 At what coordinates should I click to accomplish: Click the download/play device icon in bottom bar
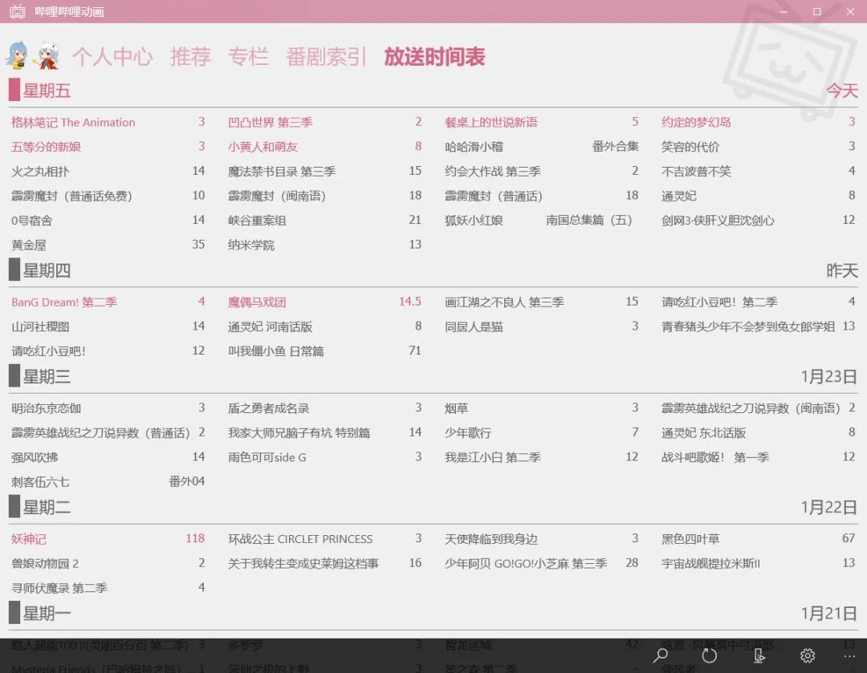[758, 655]
